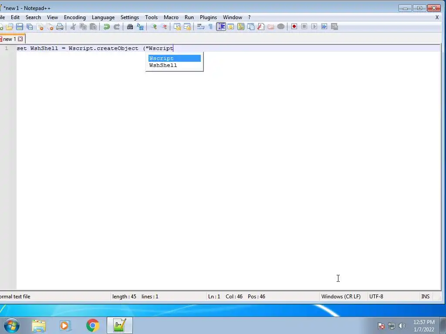This screenshot has width=446, height=334.
Task: Show the Document Map panel
Action: point(241,27)
